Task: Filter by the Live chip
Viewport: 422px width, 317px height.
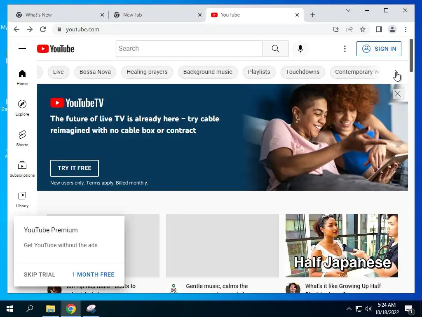Action: (59, 72)
